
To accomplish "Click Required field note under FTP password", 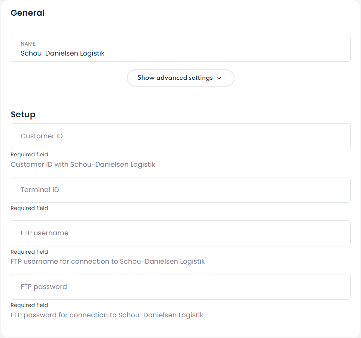I will tap(30, 305).
